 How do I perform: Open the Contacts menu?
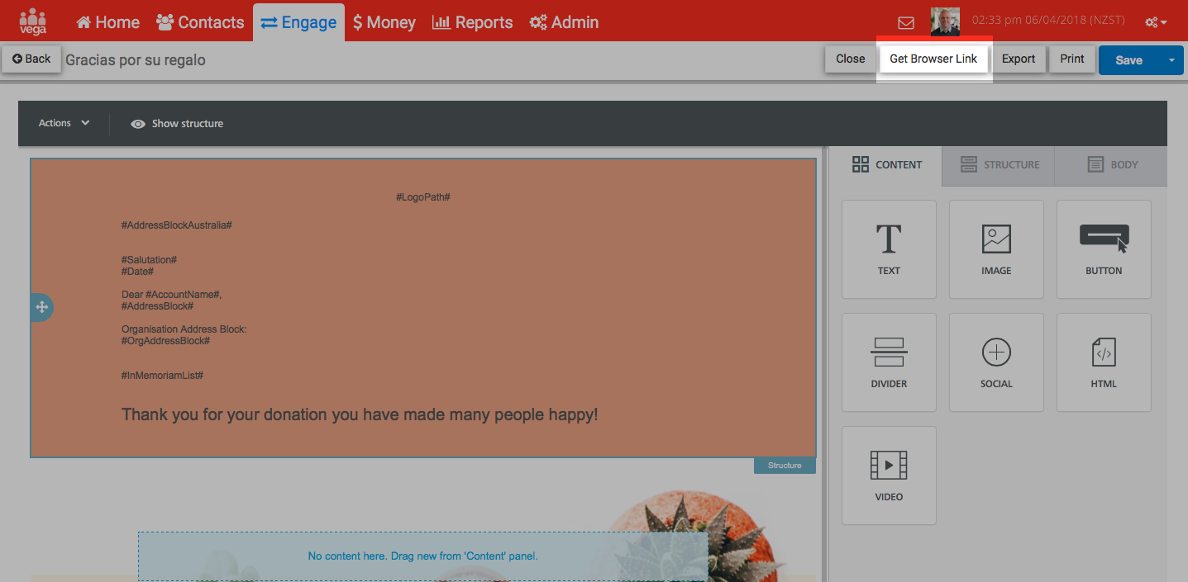click(200, 22)
